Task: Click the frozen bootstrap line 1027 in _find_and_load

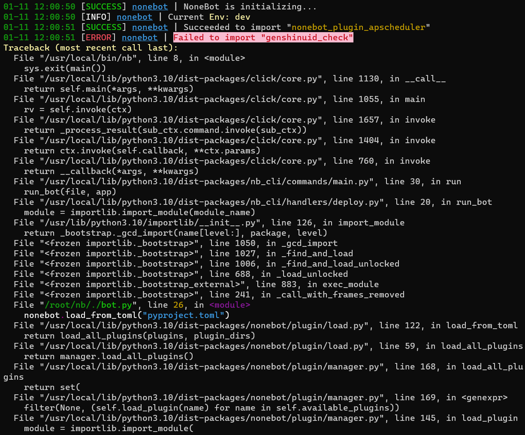Action: click(x=183, y=253)
